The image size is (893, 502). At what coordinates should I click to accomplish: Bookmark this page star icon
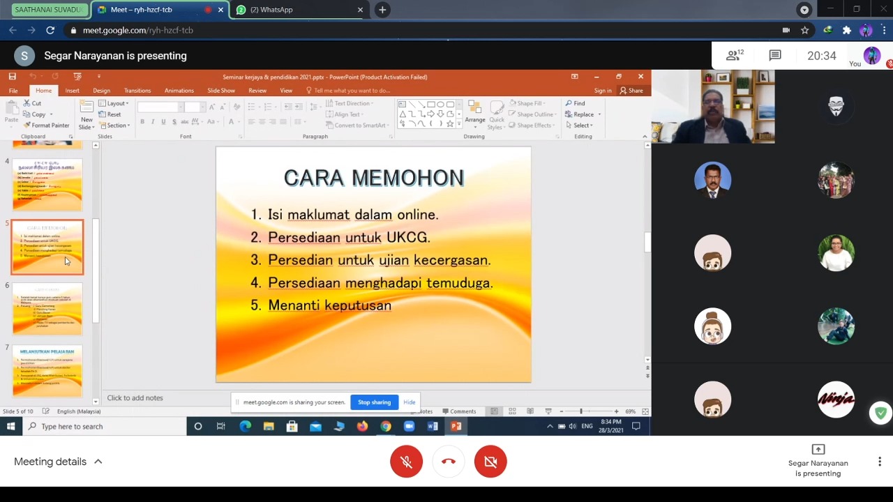tap(805, 30)
